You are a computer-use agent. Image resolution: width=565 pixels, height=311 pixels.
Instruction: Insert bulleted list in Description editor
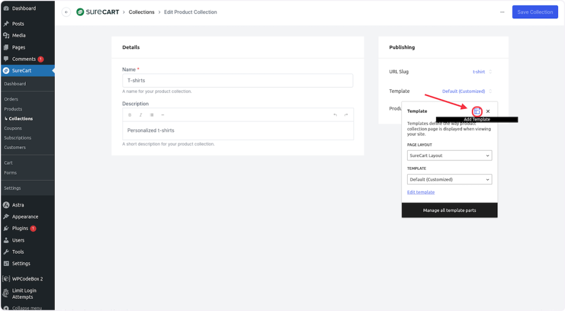click(152, 115)
